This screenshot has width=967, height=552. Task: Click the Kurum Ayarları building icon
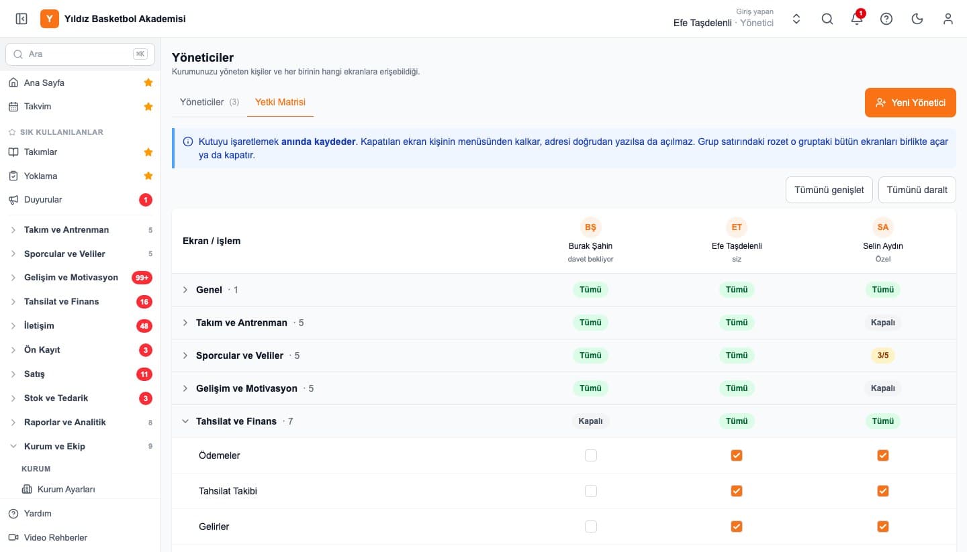tap(27, 490)
